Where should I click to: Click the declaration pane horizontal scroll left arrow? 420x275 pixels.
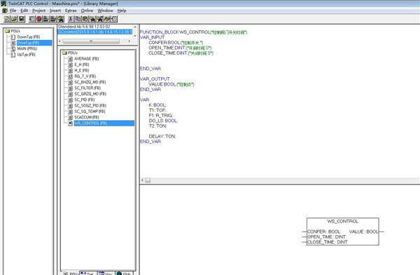tap(142, 180)
